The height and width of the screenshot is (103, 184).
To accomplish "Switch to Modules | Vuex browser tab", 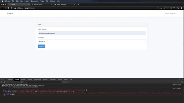I will coord(42,5).
